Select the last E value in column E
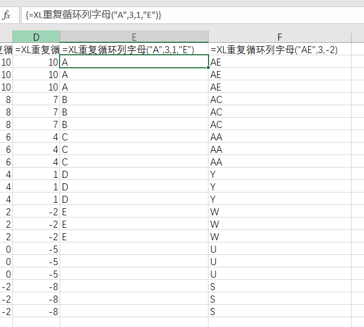This screenshot has height=327, width=364. [134, 236]
